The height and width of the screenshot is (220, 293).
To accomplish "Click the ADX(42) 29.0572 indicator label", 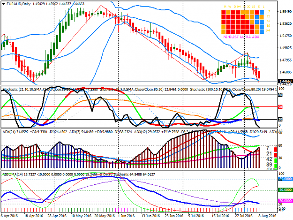I will click(x=148, y=132).
